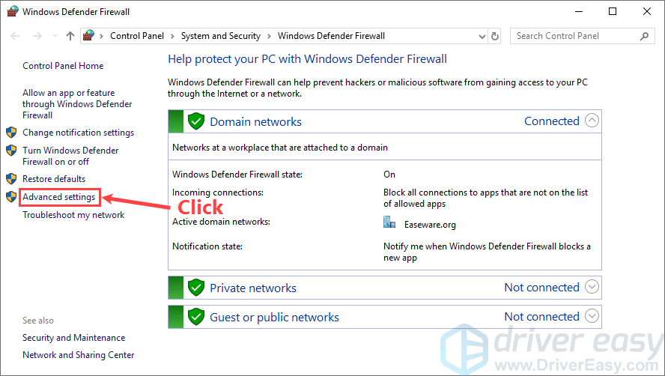Click the green shield beside Guest or public networks
The width and height of the screenshot is (665, 376).
pos(195,317)
